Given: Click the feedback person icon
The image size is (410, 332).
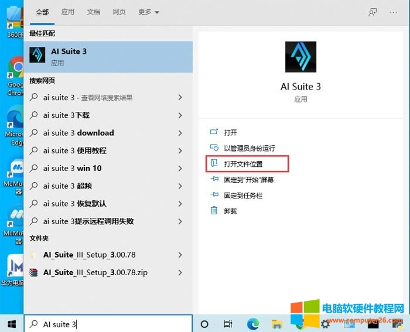Looking at the screenshot, I should [373, 12].
